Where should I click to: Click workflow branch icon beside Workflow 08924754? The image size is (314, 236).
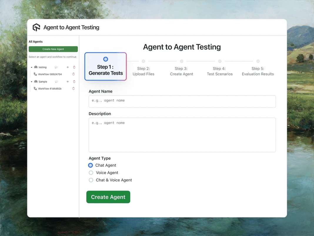coord(35,74)
